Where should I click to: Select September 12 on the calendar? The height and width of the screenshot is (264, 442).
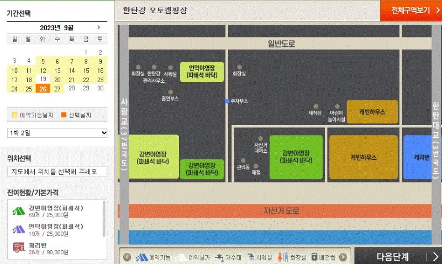(x=43, y=71)
